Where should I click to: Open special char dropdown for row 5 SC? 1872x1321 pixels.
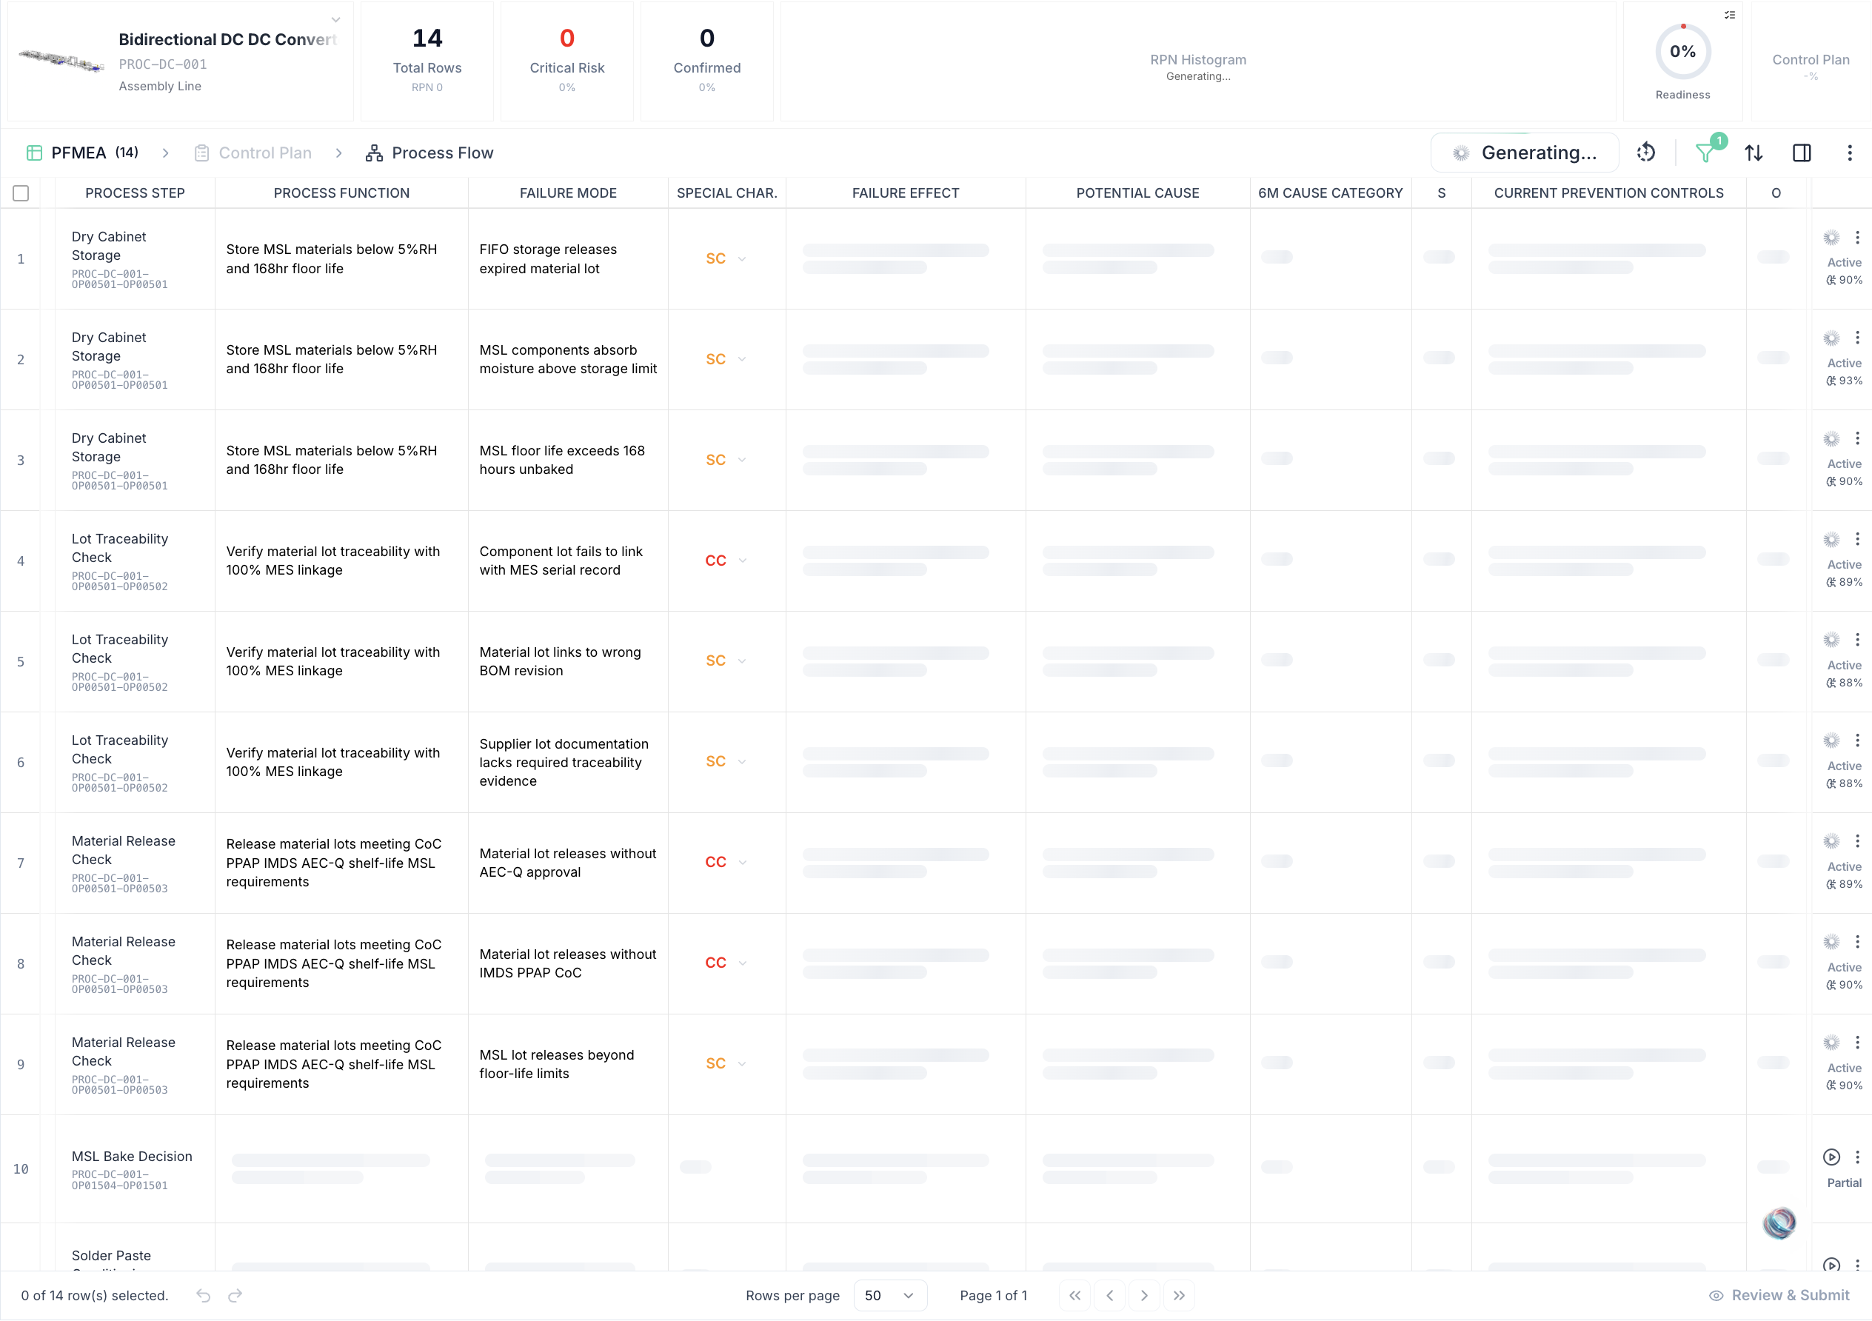pyautogui.click(x=742, y=660)
